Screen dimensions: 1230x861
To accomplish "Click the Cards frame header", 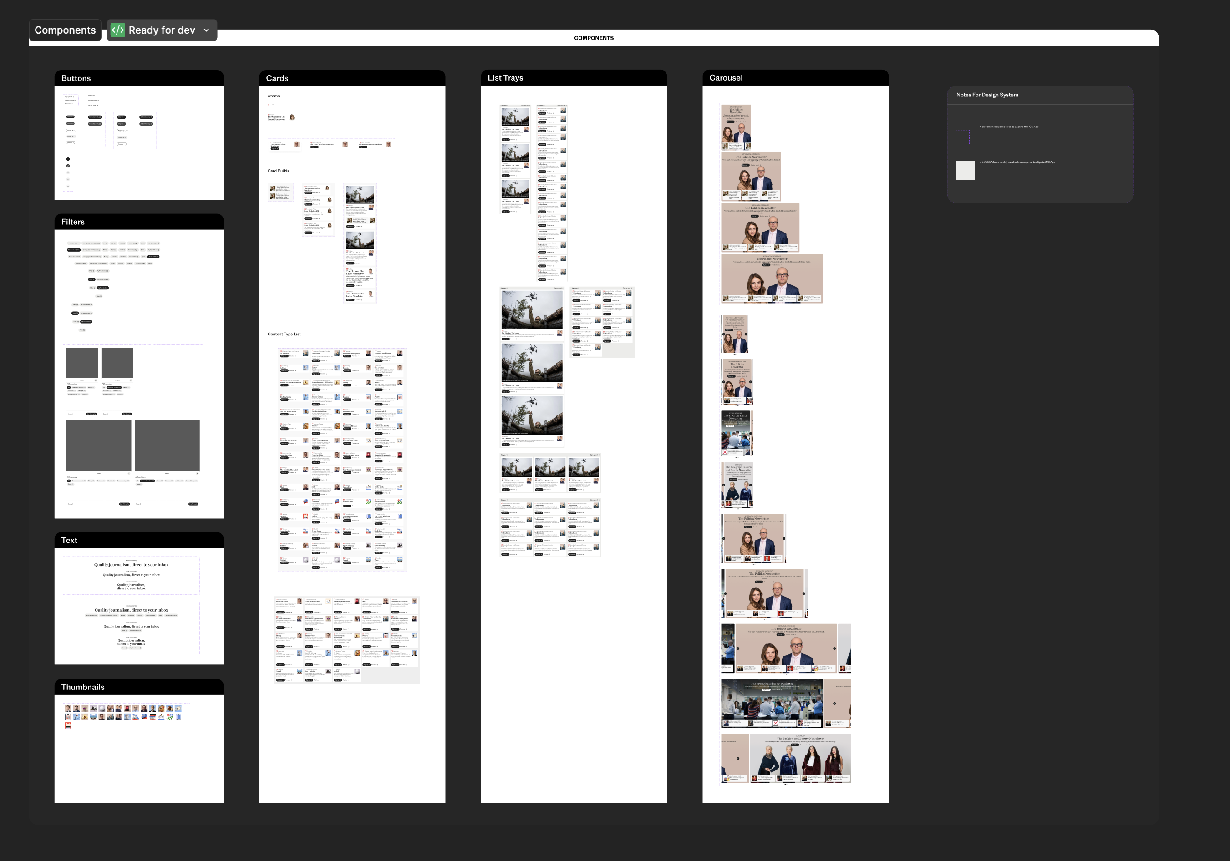I will click(x=277, y=78).
